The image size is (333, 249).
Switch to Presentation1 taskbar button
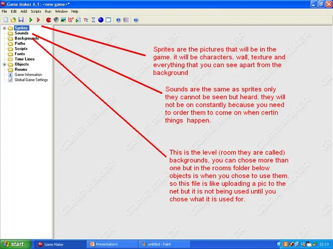coord(112,244)
